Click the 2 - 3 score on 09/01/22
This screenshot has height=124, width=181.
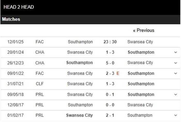(110, 73)
